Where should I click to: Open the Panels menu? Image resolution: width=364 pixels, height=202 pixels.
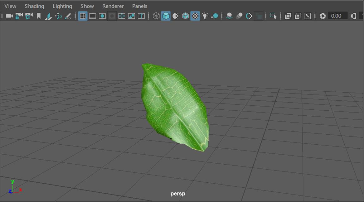pyautogui.click(x=140, y=6)
